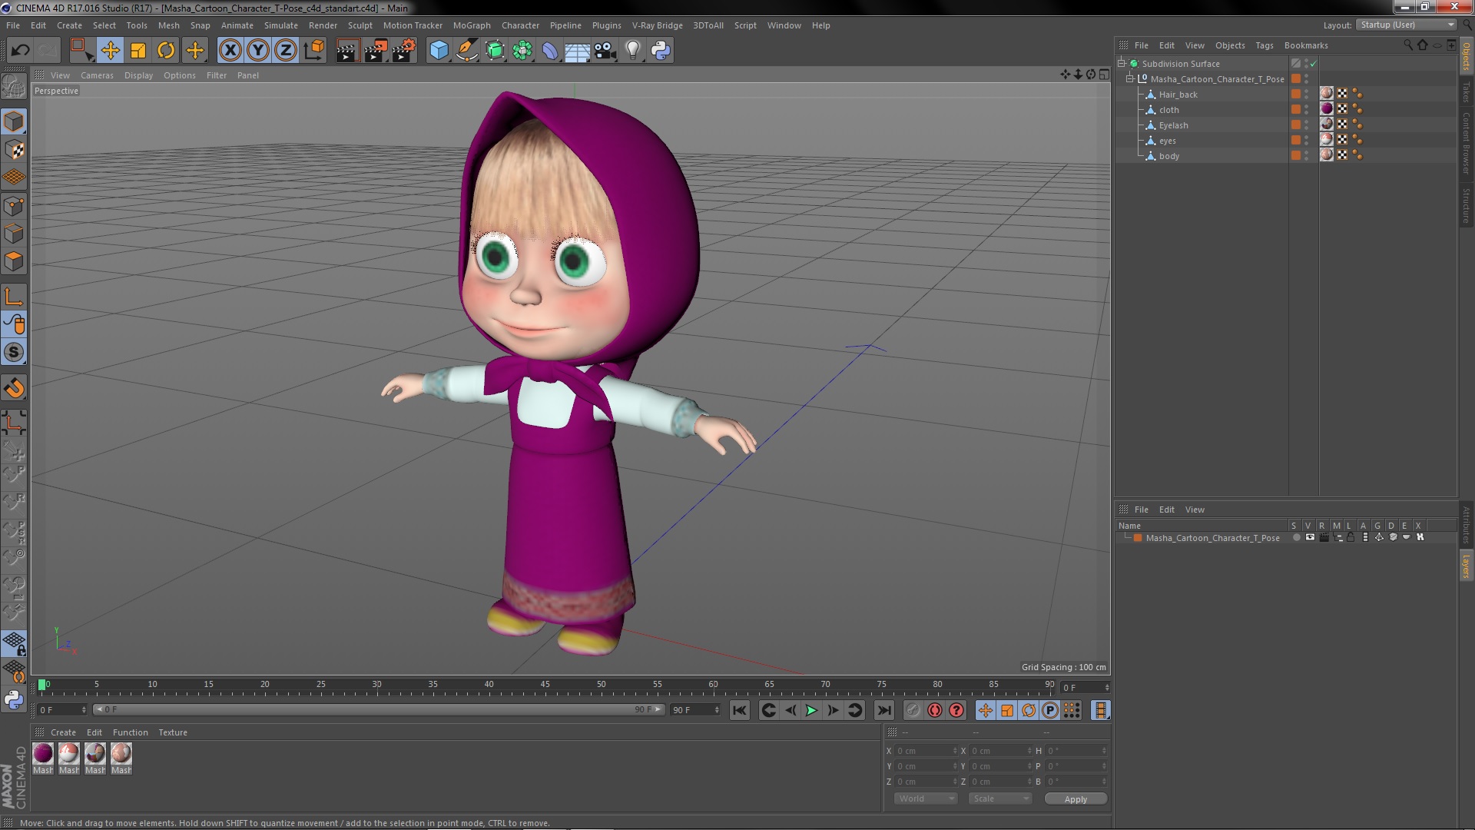Click stepper for rotation H field
The width and height of the screenshot is (1475, 830).
coord(1104,751)
